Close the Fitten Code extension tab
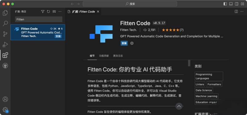Image resolution: width=247 pixels, height=115 pixels. point(98,12)
